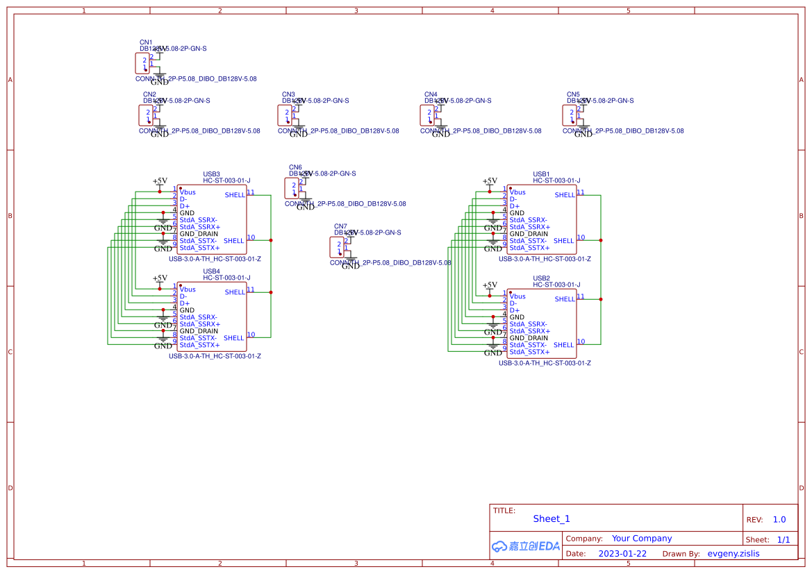This screenshot has height=574, width=812.
Task: Select the StdA_SSTX+ pin label on USB1
Action: click(x=530, y=248)
